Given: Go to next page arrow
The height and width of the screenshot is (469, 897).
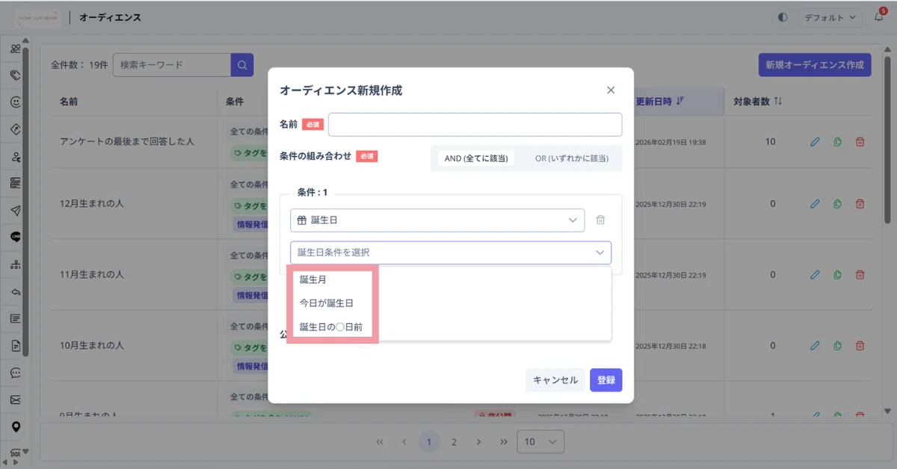Looking at the screenshot, I should [x=478, y=441].
